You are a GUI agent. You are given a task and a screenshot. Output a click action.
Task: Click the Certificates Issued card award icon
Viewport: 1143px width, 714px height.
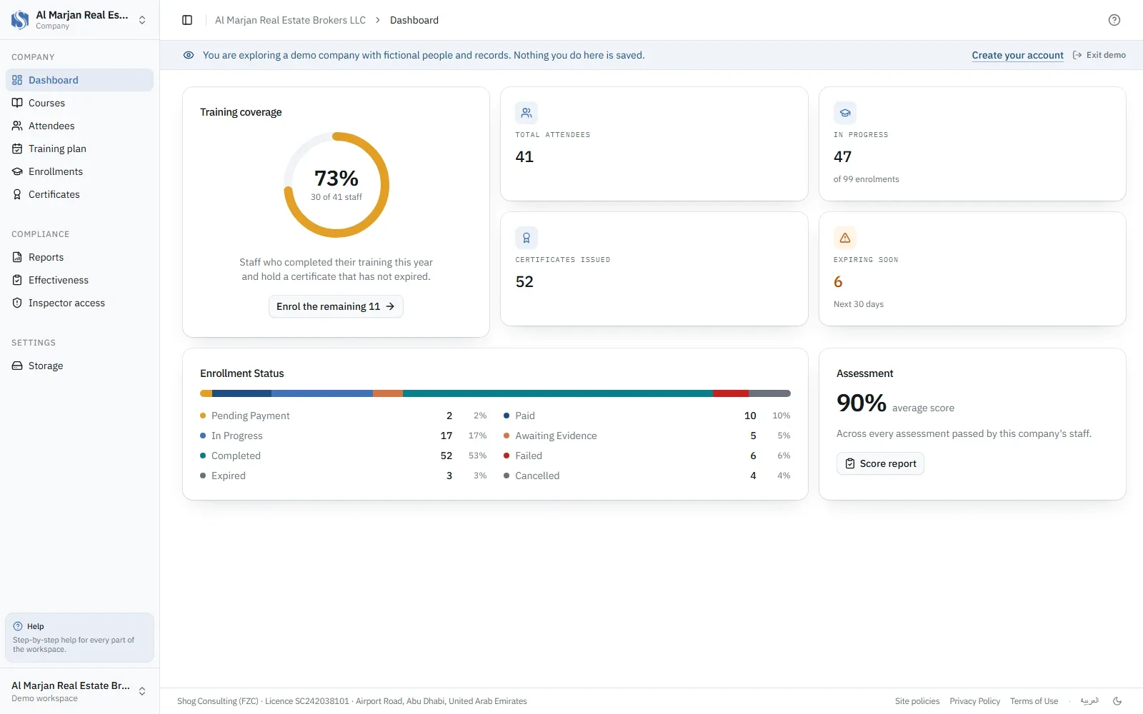tap(526, 238)
